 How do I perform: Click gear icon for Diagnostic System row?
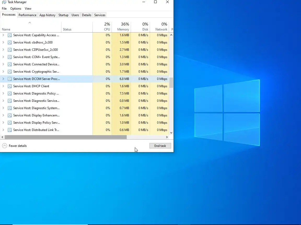(x=10, y=108)
